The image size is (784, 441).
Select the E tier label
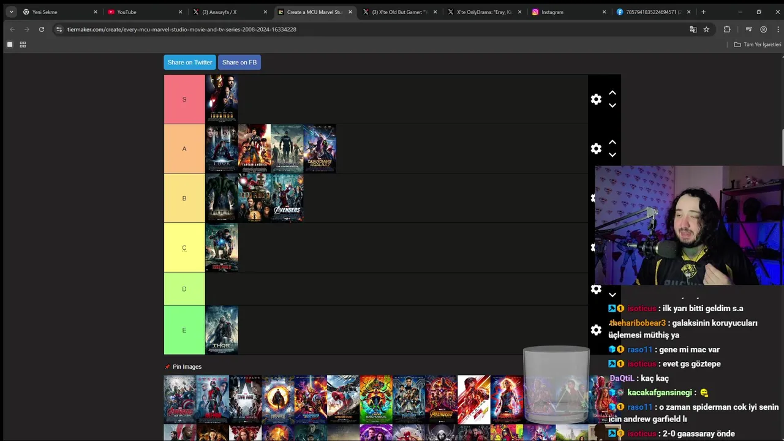point(184,330)
